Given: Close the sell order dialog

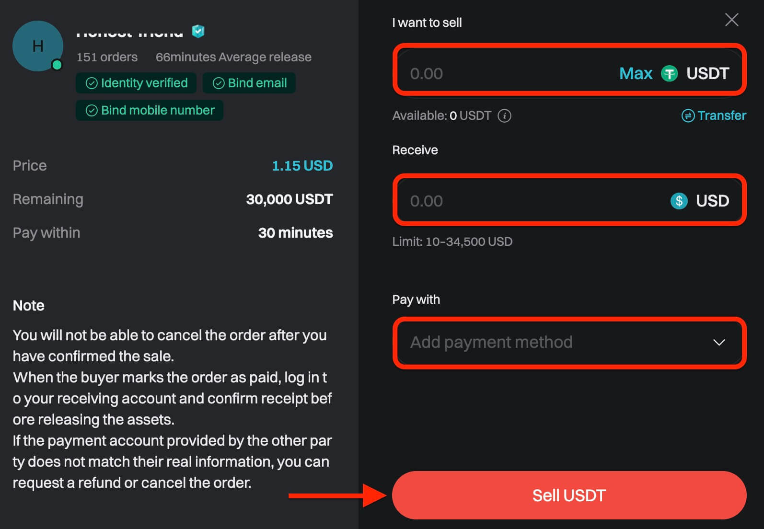Looking at the screenshot, I should (731, 20).
